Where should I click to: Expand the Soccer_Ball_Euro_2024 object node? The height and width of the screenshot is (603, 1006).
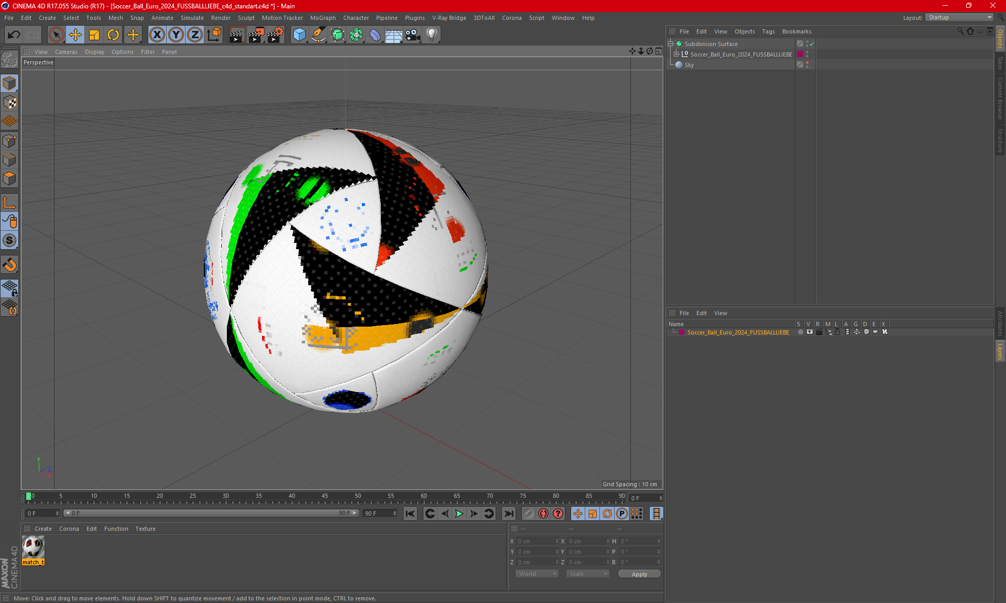pyautogui.click(x=676, y=54)
